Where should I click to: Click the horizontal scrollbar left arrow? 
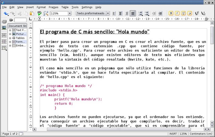(x=35, y=129)
